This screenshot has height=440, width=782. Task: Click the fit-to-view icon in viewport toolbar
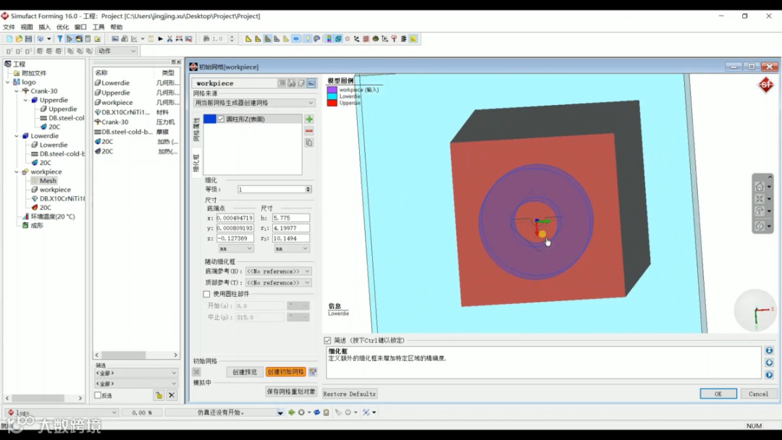[760, 199]
